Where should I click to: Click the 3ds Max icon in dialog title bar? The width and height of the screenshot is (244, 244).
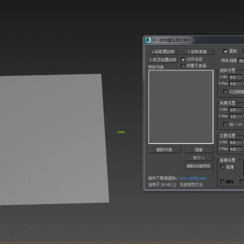click(148, 40)
